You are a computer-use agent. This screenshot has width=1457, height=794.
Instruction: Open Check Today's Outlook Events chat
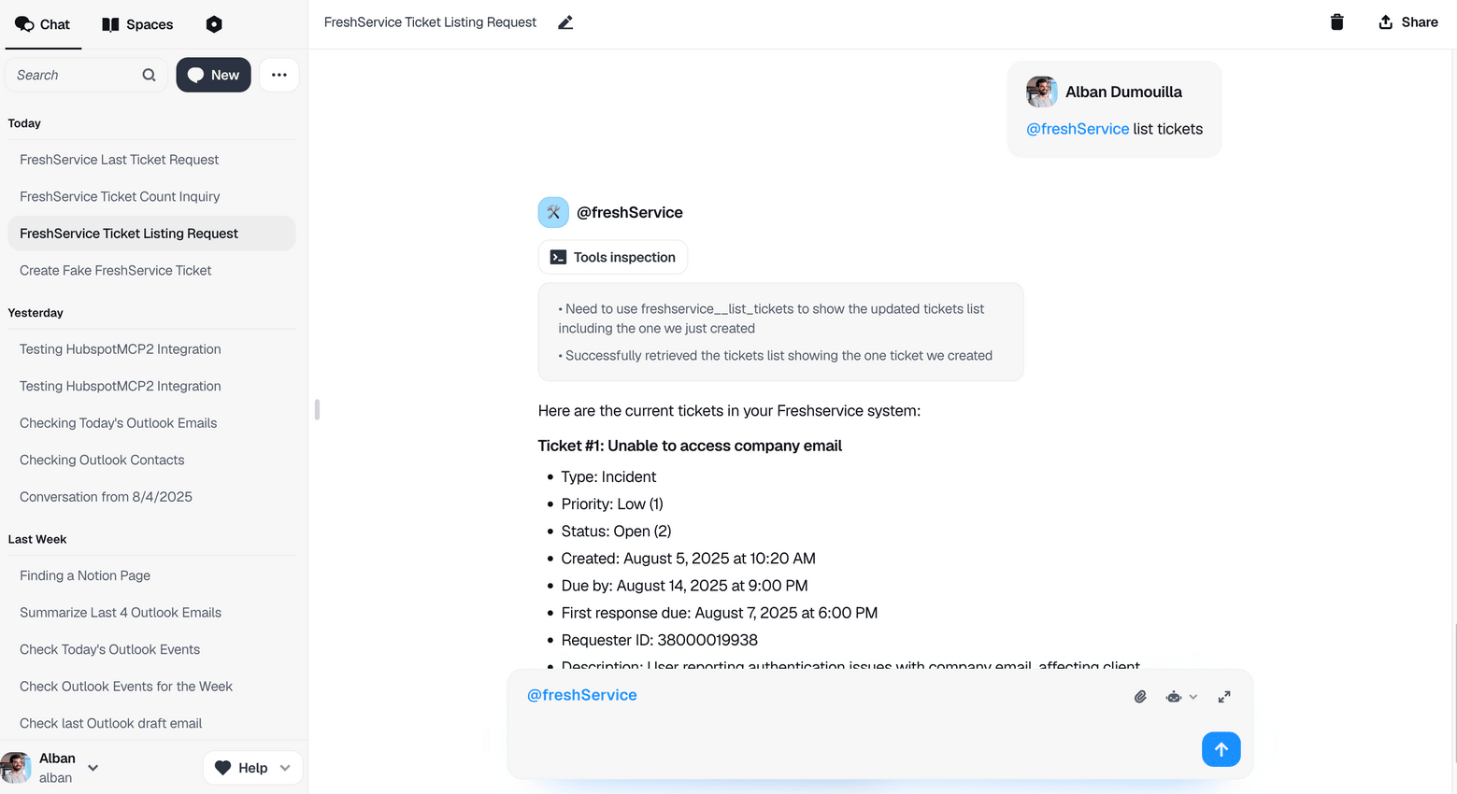151,649
